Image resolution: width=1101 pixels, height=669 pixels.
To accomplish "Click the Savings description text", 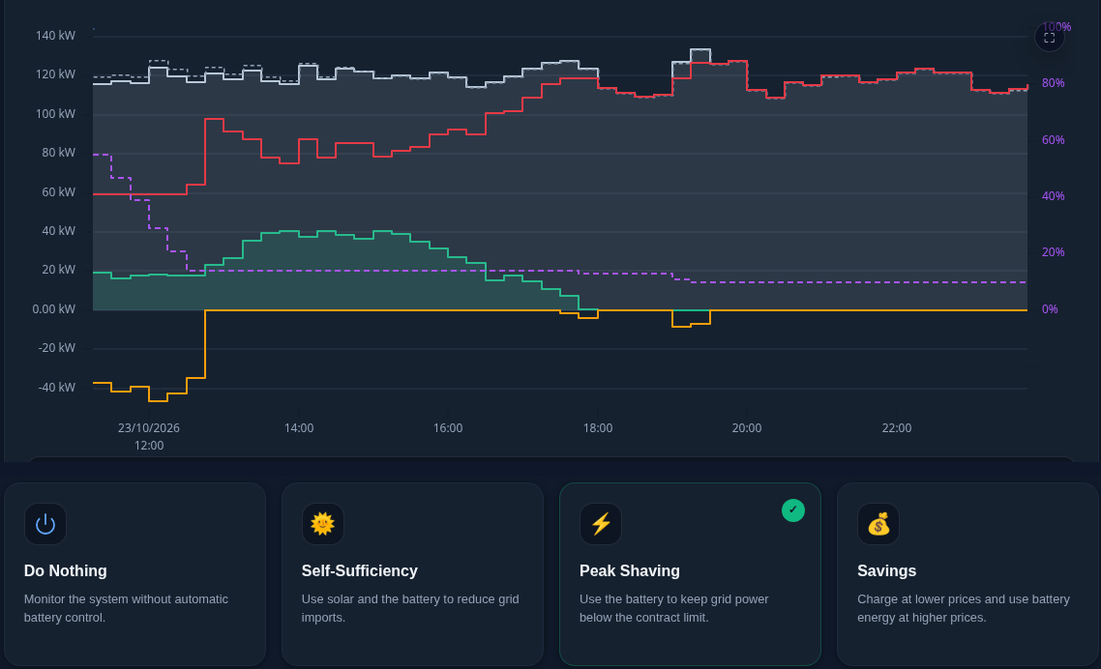I will tap(964, 609).
